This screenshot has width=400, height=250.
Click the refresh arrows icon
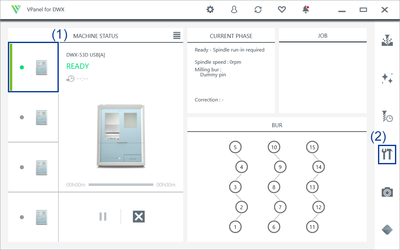click(258, 10)
